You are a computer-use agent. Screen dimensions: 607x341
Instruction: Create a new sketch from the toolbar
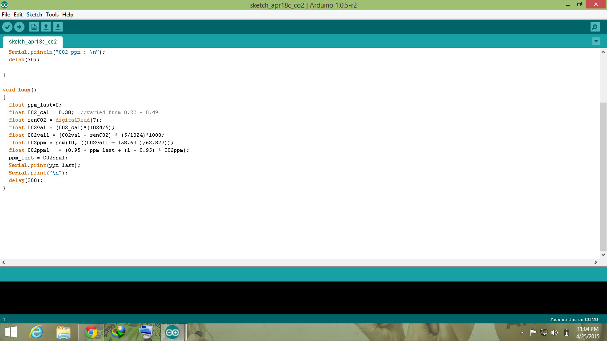pyautogui.click(x=34, y=27)
